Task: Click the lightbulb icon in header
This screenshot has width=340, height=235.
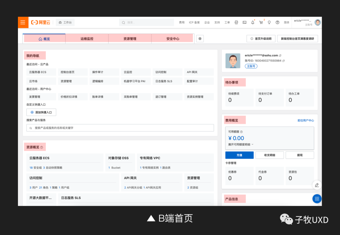Action: point(269,22)
